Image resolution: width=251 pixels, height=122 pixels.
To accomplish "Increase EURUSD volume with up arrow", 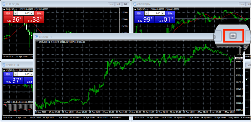I will coord(32,13).
